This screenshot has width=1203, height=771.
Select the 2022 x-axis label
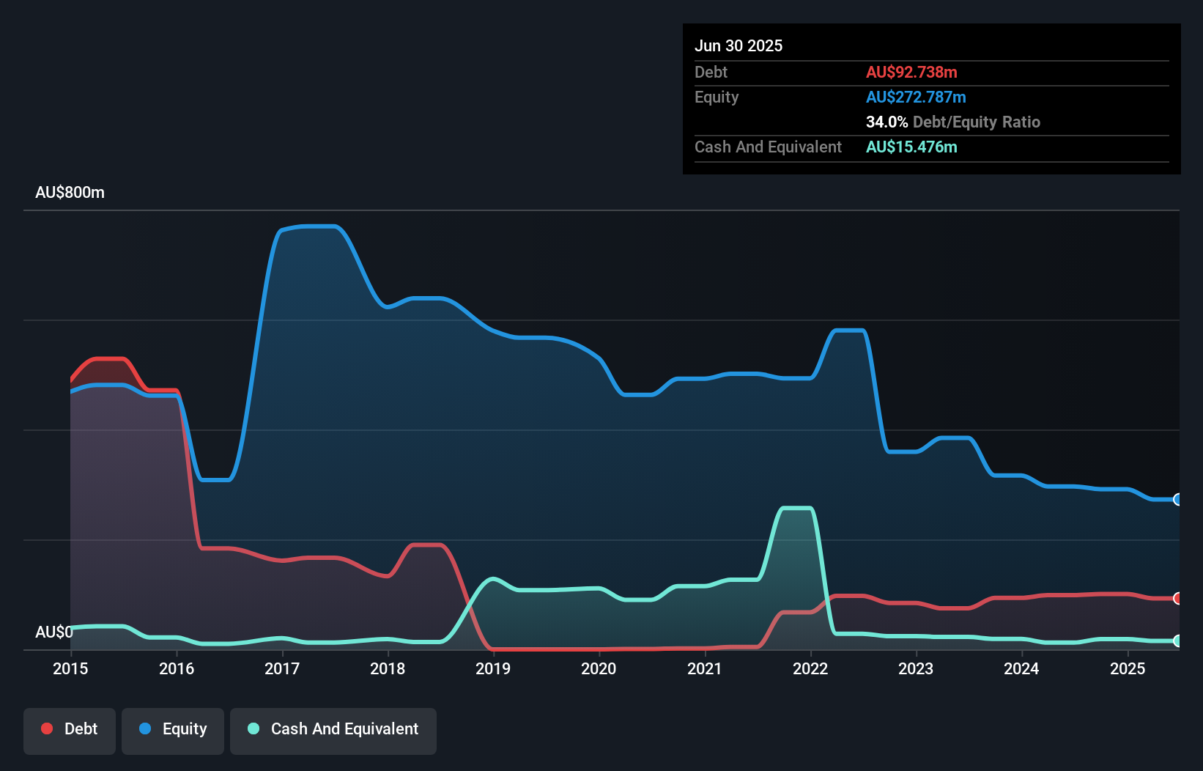pos(810,668)
